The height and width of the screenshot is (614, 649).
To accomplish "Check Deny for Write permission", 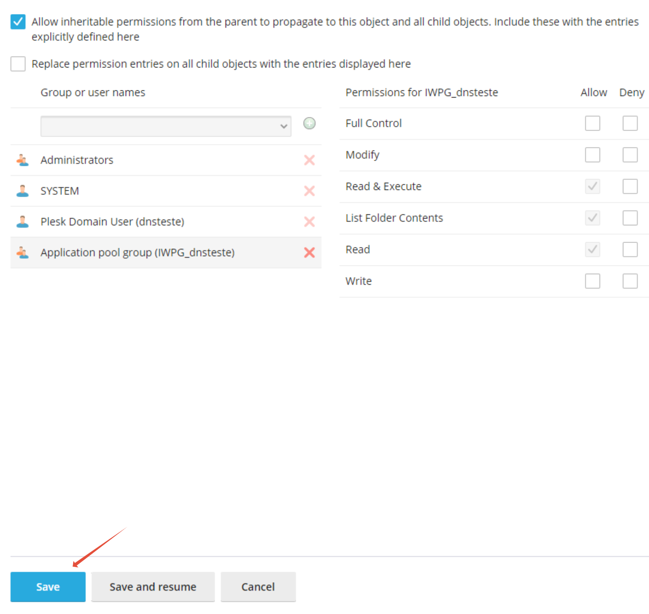I will 630,281.
